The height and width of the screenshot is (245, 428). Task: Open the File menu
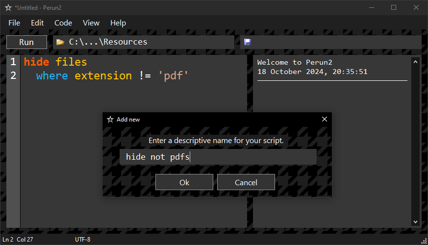[x=14, y=23]
